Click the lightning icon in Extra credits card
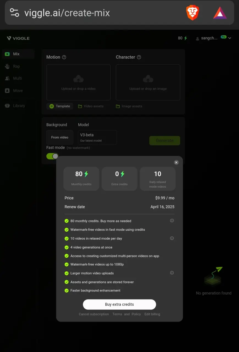Viewport: 239px width, 352px height. (x=123, y=174)
